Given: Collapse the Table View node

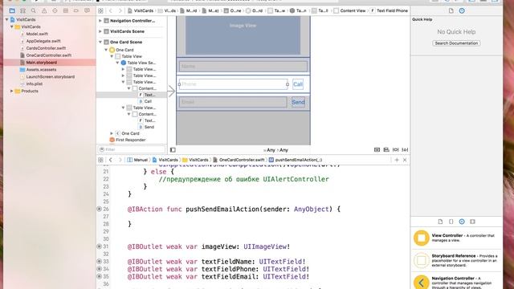Looking at the screenshot, I should pos(112,56).
